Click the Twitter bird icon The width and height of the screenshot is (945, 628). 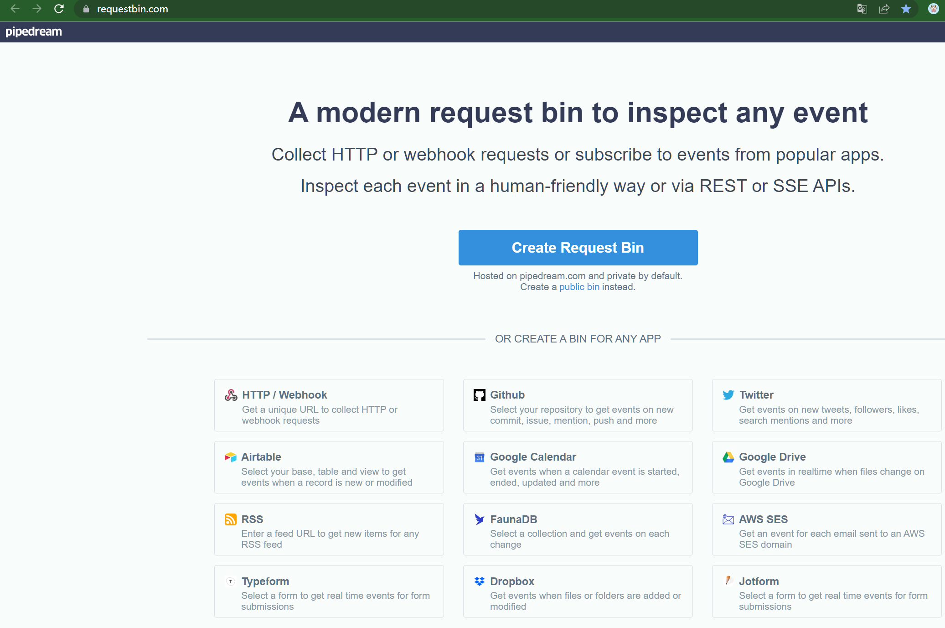(x=728, y=395)
